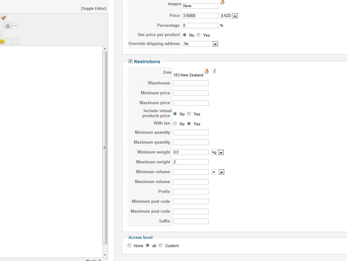
Task: Click the Minimum weight field
Action: [x=191, y=152]
